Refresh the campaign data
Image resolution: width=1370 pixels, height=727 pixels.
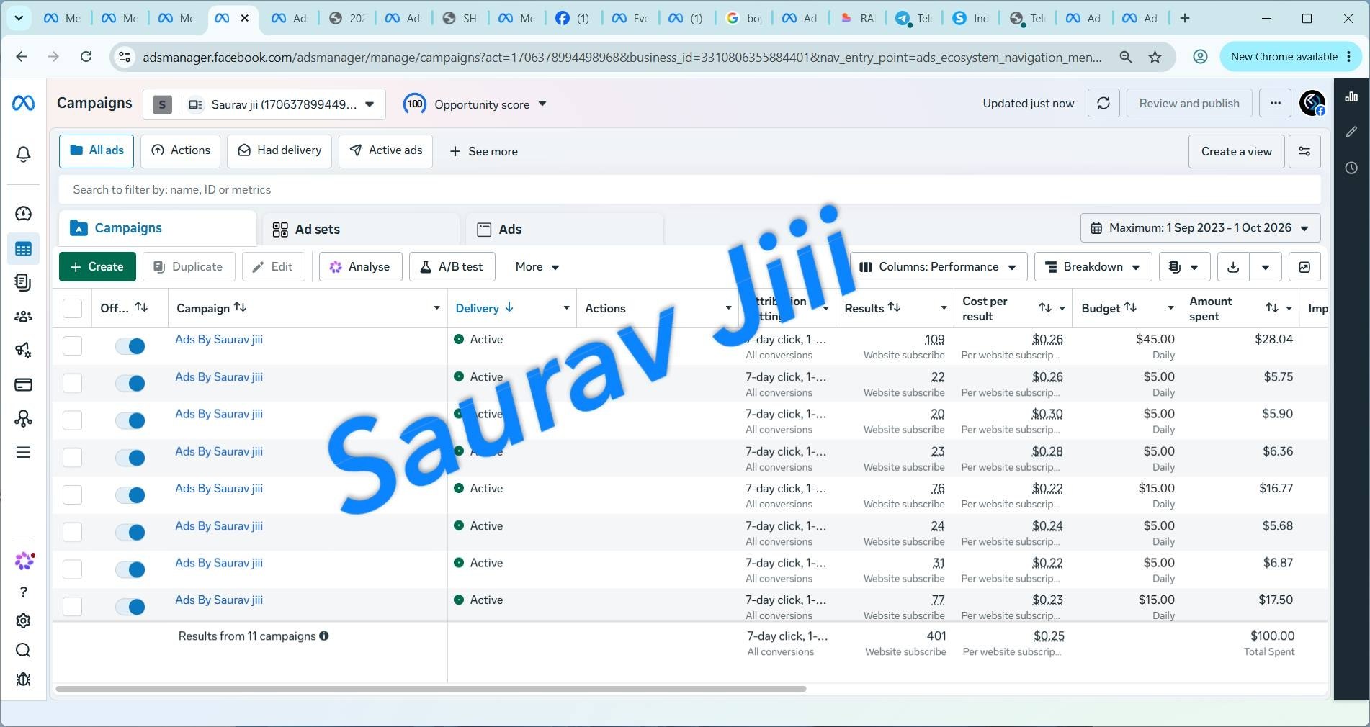[x=1103, y=104]
